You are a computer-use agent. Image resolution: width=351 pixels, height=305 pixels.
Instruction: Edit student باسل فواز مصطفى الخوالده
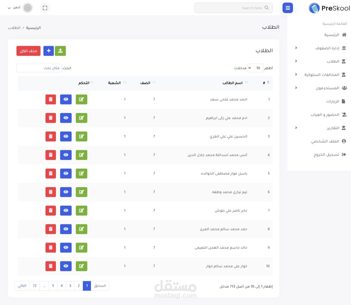coord(81,174)
